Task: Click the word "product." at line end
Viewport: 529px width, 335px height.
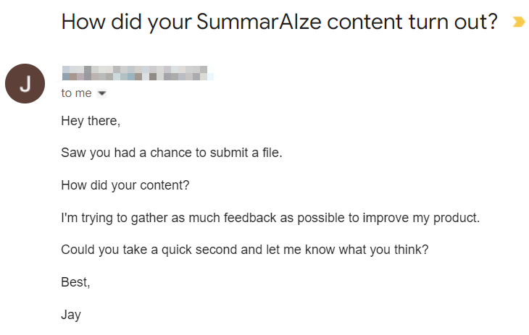Action: [x=457, y=218]
